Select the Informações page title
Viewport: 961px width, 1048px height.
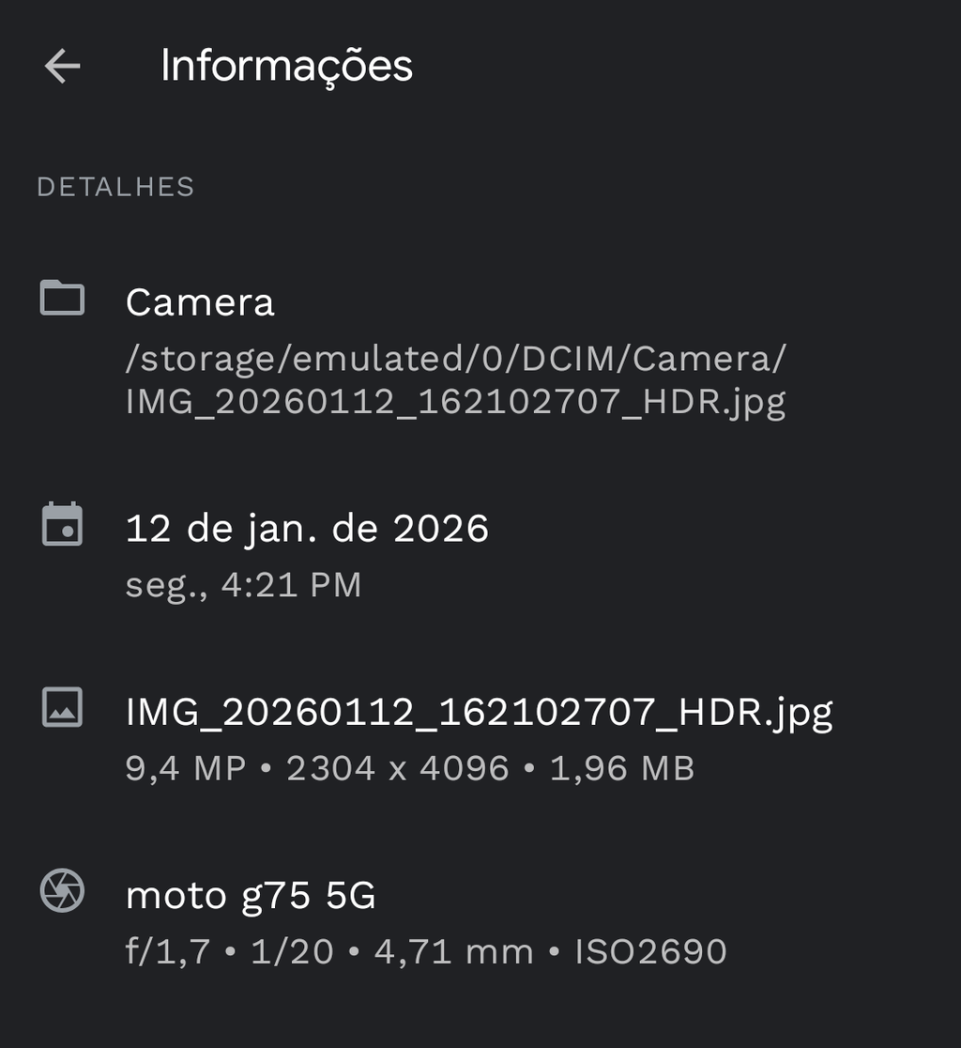pyautogui.click(x=286, y=66)
